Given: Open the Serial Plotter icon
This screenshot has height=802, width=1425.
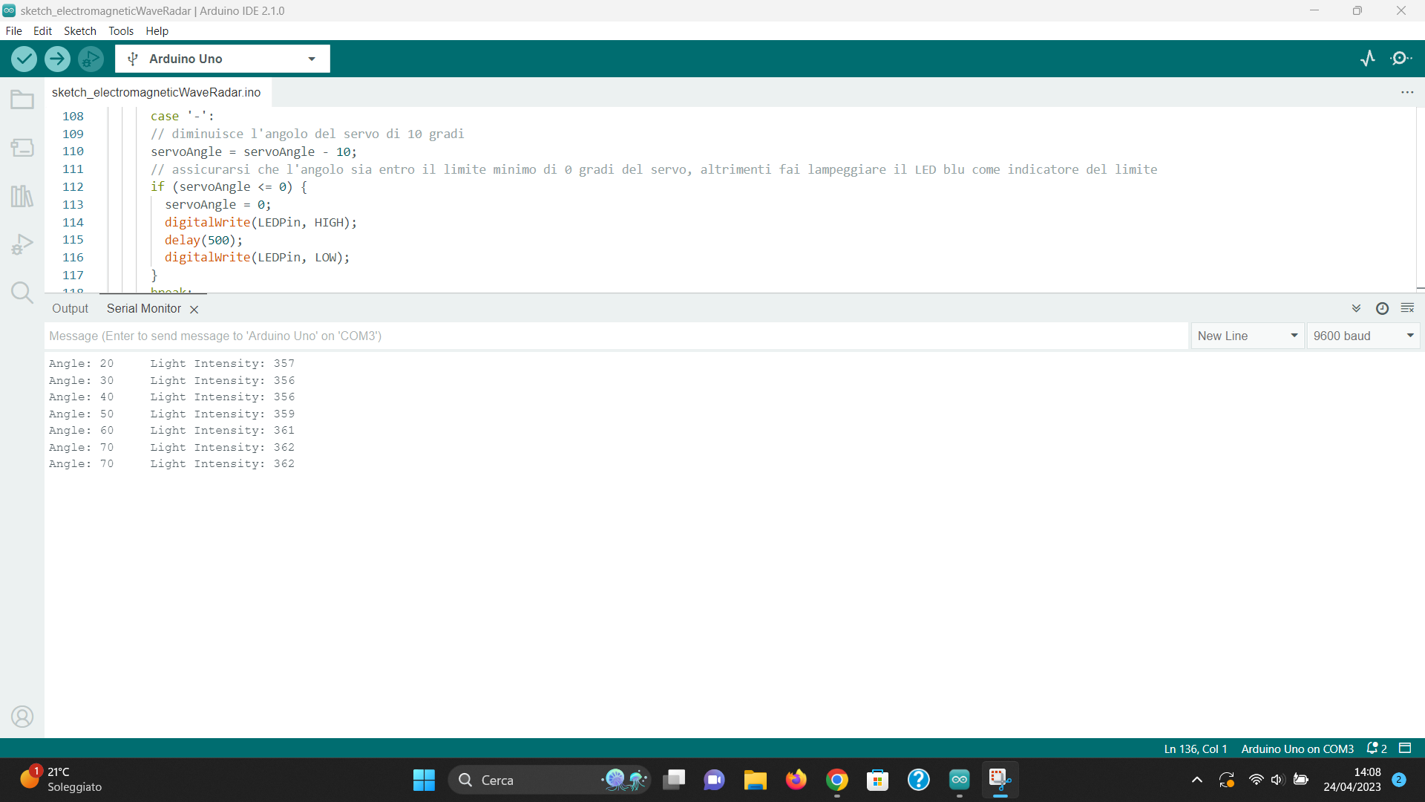Looking at the screenshot, I should [x=1367, y=59].
